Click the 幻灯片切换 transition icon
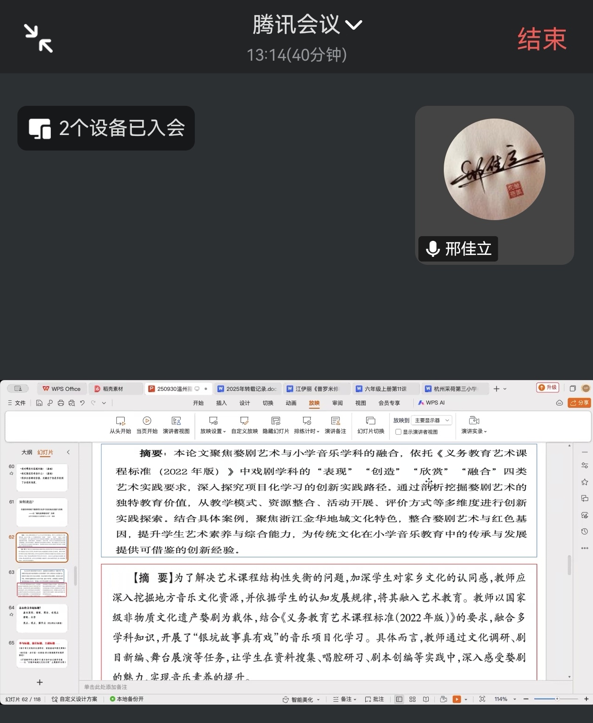This screenshot has height=723, width=593. coord(371,421)
